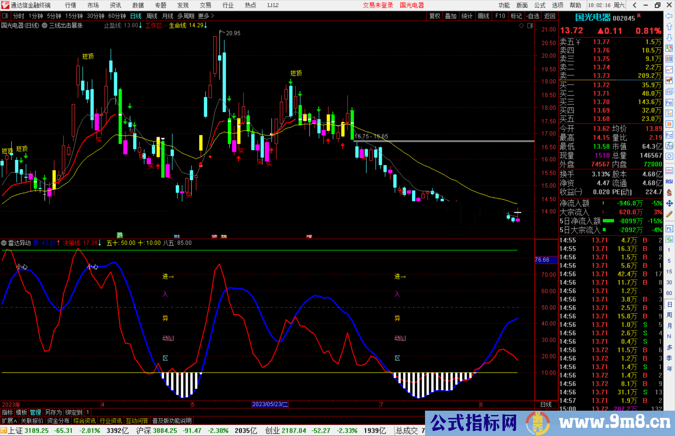Screen dimensions: 675x436
Task: Select the pencil drawing tool icon
Action: coord(669,214)
